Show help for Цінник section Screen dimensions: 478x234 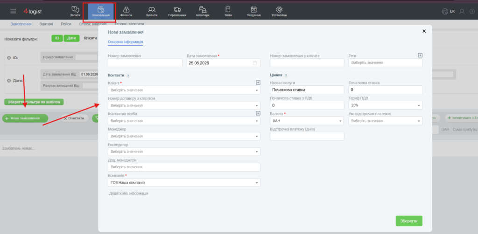tap(286, 76)
